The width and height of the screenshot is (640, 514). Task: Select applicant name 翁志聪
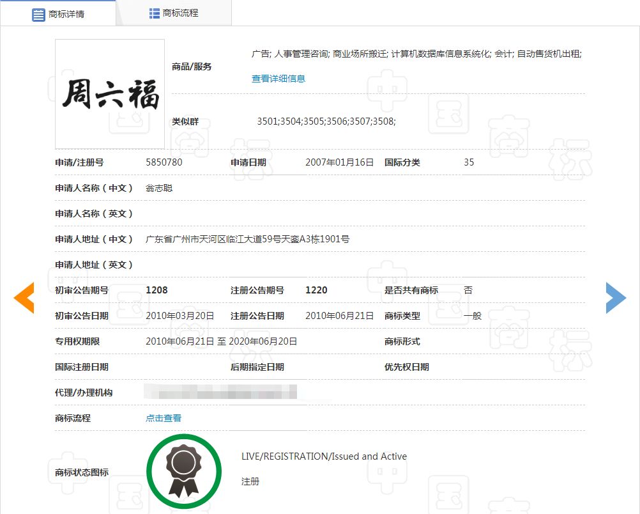[x=159, y=188]
